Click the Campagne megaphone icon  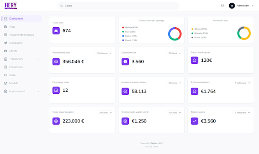click(x=6, y=43)
